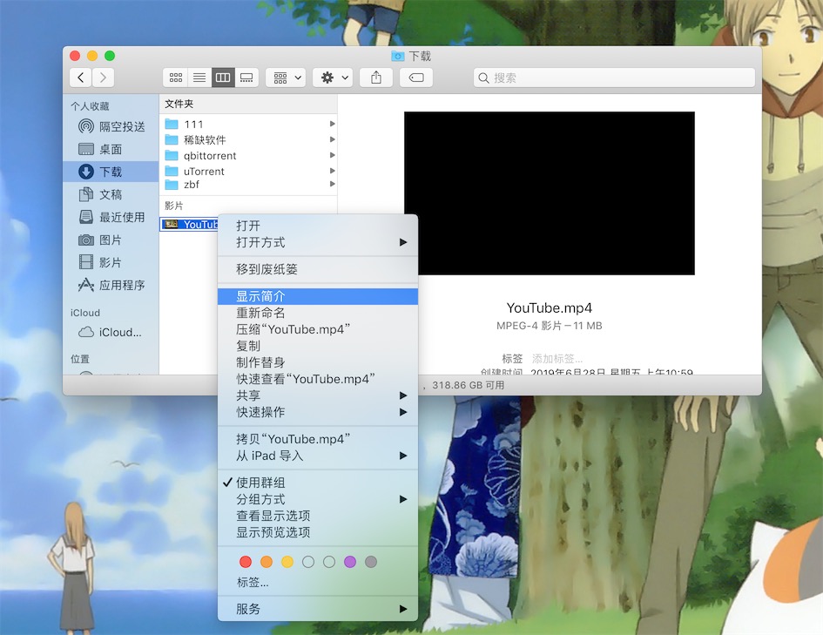Viewport: 823px width, 635px height.
Task: Choose 显示预览选项 in the context menu
Action: [318, 532]
